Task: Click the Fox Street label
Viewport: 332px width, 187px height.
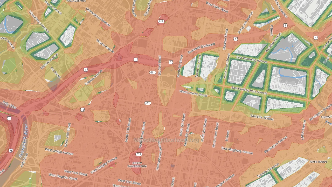Action: coord(56,73)
